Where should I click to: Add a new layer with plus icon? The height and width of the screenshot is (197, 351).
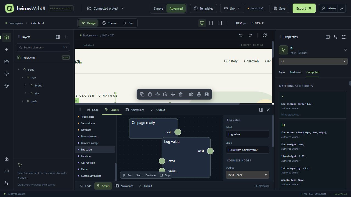(66, 37)
